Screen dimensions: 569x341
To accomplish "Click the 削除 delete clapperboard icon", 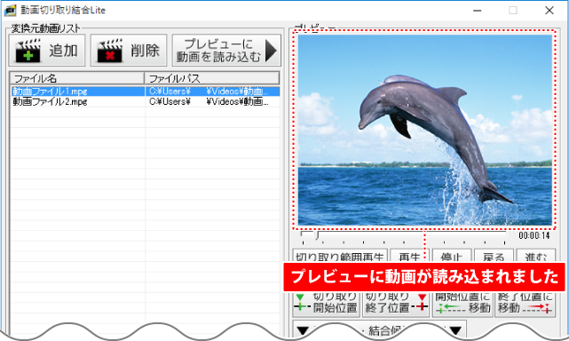I will point(109,51).
